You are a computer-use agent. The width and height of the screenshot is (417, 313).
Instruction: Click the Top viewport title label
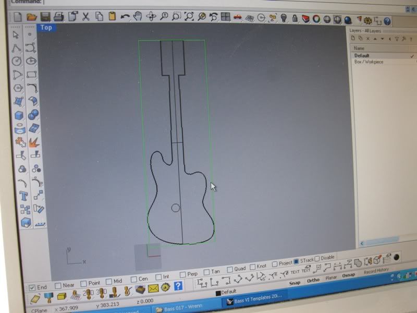pyautogui.click(x=46, y=28)
